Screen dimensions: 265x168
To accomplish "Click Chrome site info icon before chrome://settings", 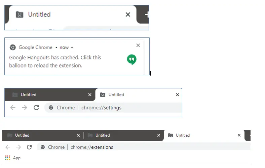I will pos(51,108).
